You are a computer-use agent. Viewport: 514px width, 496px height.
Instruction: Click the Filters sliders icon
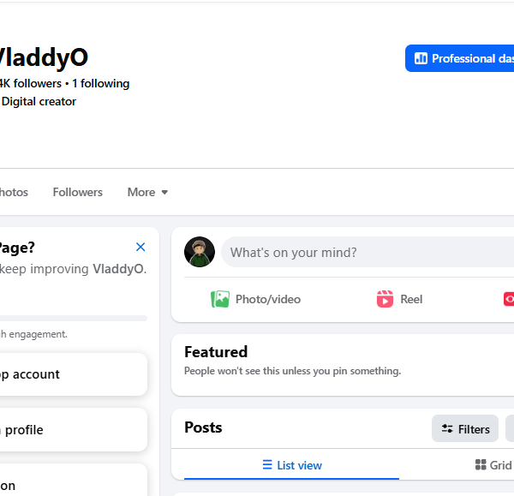pos(447,428)
